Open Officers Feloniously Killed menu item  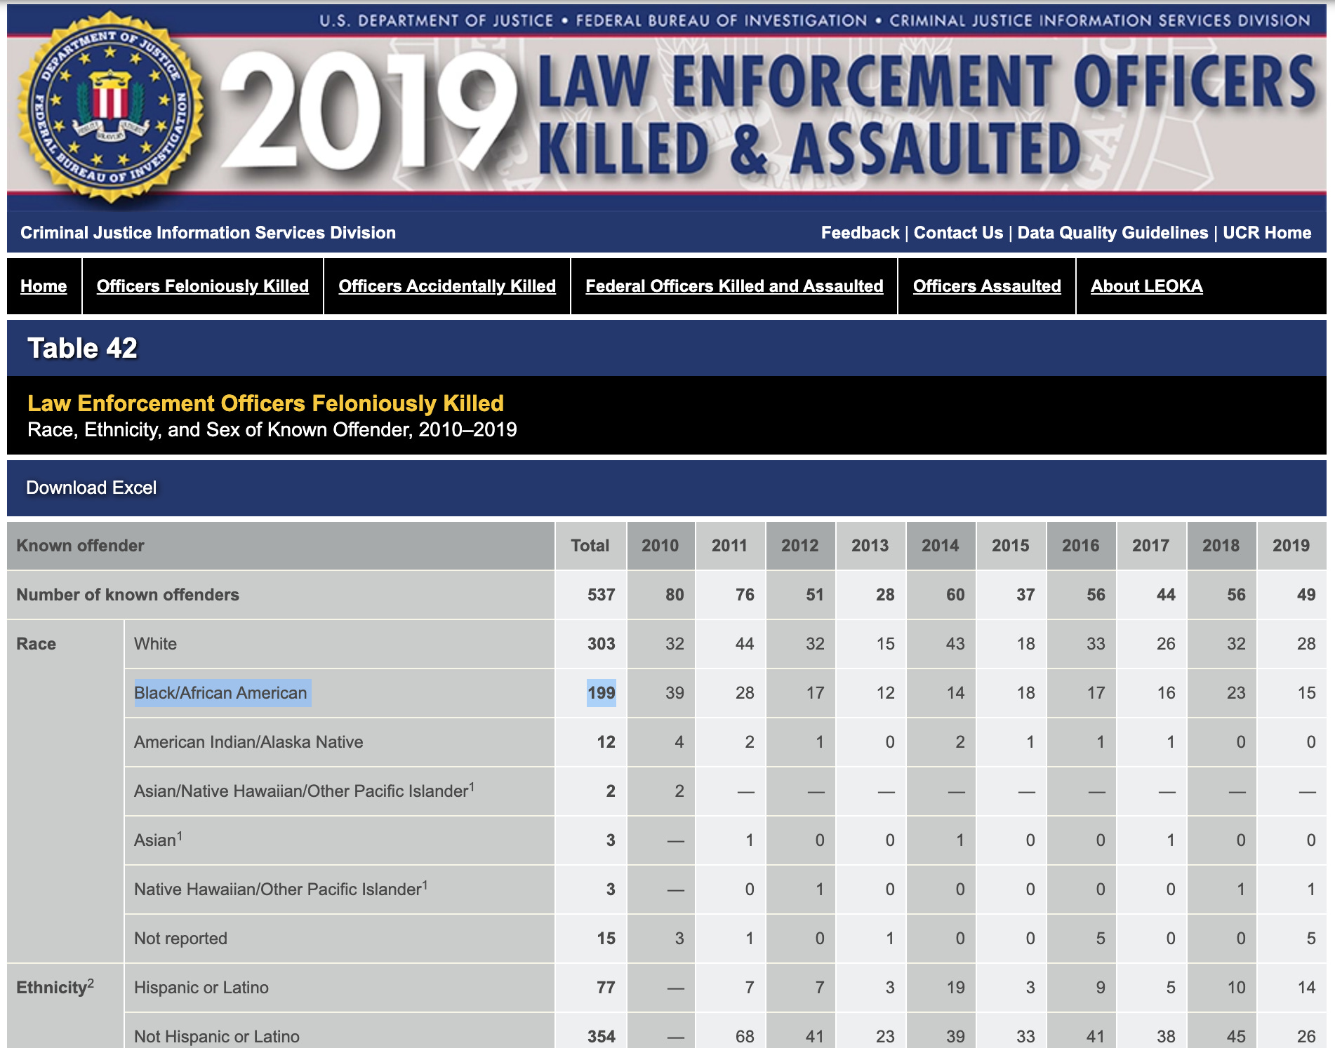tap(203, 286)
